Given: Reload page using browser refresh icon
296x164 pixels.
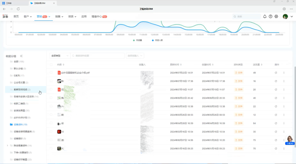Looking at the screenshot, I should click(18, 9).
